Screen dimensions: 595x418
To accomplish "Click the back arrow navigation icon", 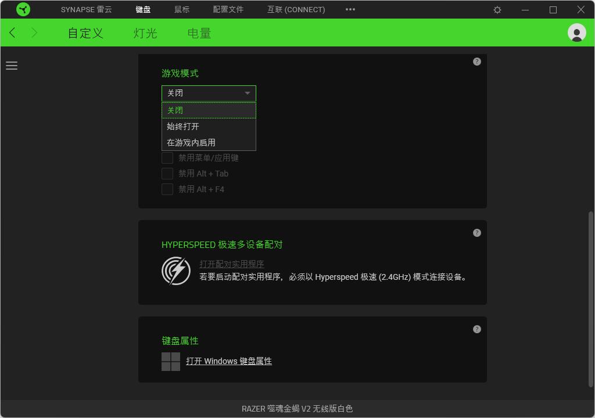I will 12,33.
